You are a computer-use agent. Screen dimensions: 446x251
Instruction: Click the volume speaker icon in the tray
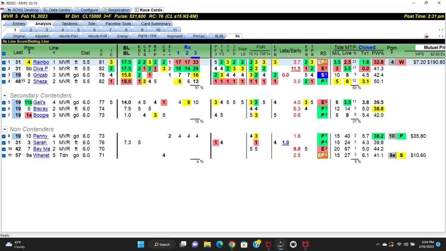(x=406, y=244)
